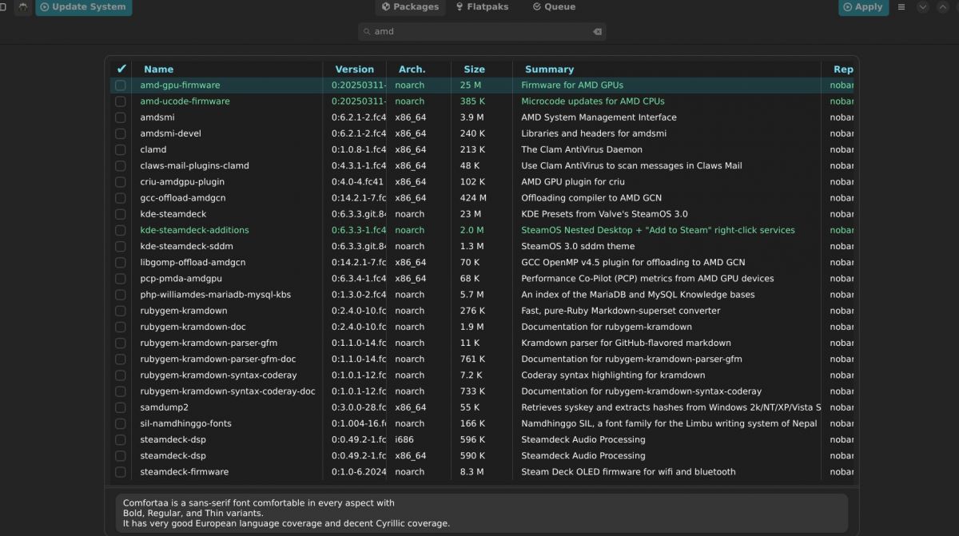This screenshot has height=536, width=959.
Task: Click the "Firmware for AMD GPUs" summary
Action: pyautogui.click(x=572, y=85)
